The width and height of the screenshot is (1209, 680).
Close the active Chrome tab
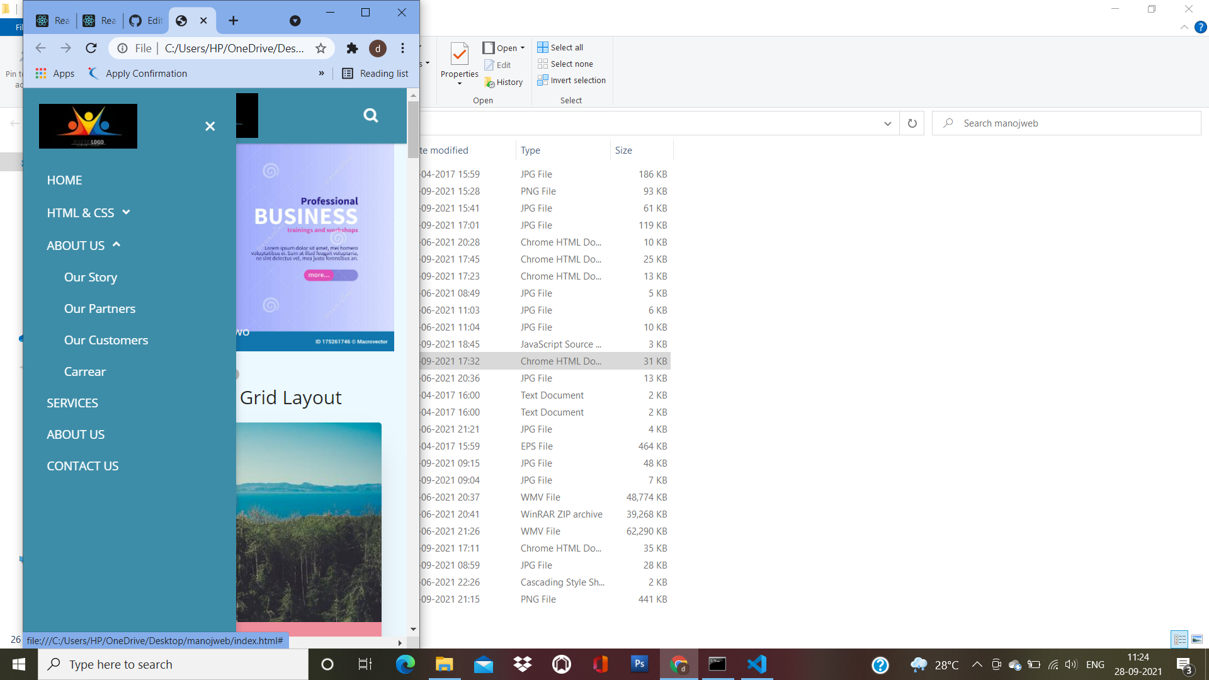[203, 21]
